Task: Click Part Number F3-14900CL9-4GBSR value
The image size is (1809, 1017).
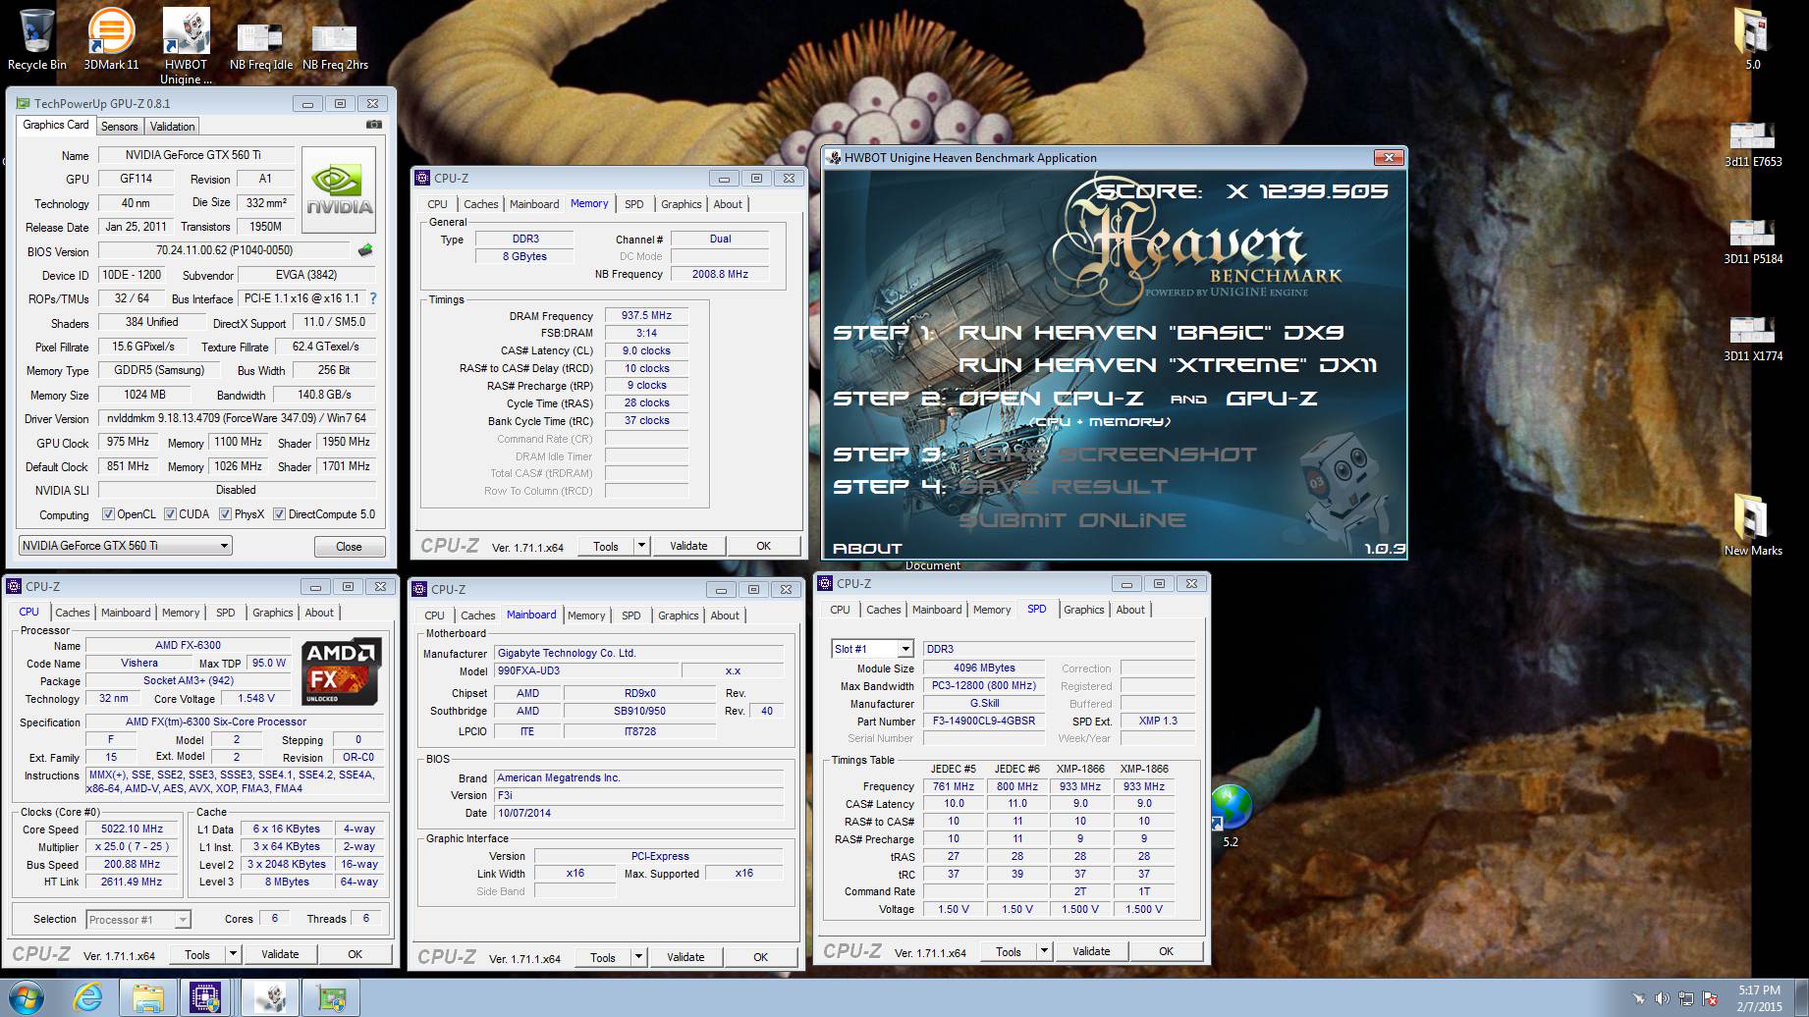Action: [x=983, y=721]
